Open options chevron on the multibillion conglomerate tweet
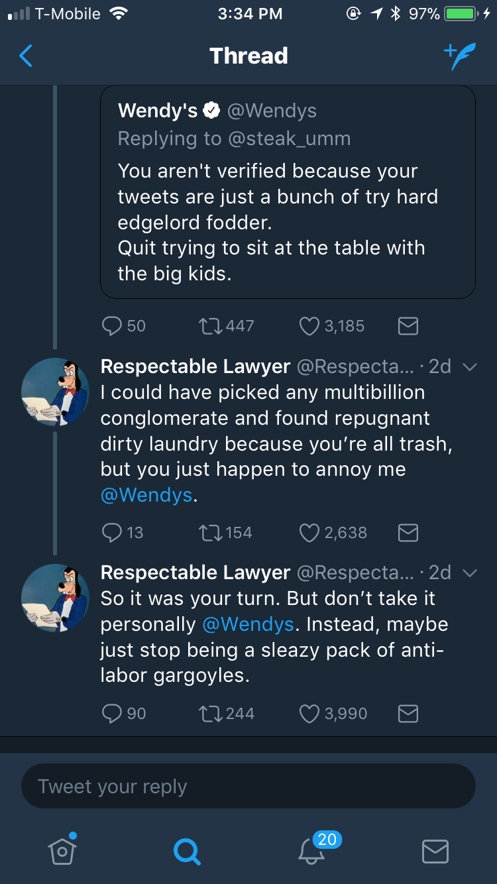Screen dimensions: 497x884 [469, 367]
